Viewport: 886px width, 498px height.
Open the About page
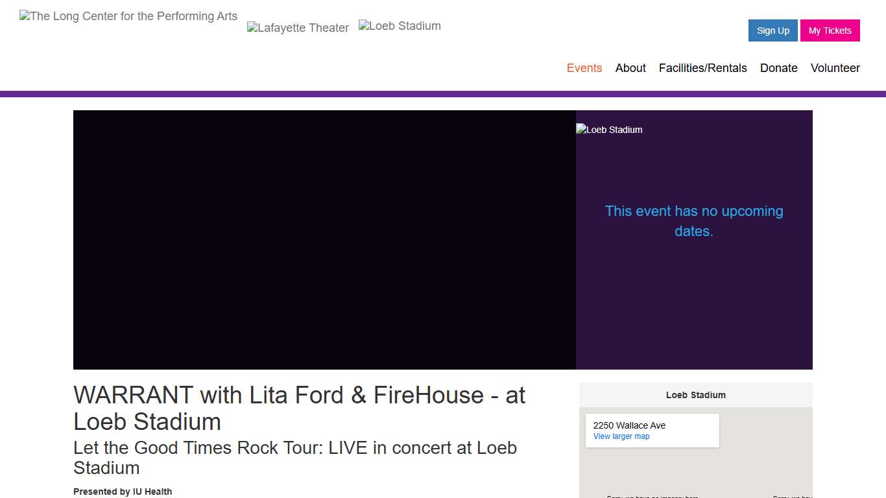630,68
